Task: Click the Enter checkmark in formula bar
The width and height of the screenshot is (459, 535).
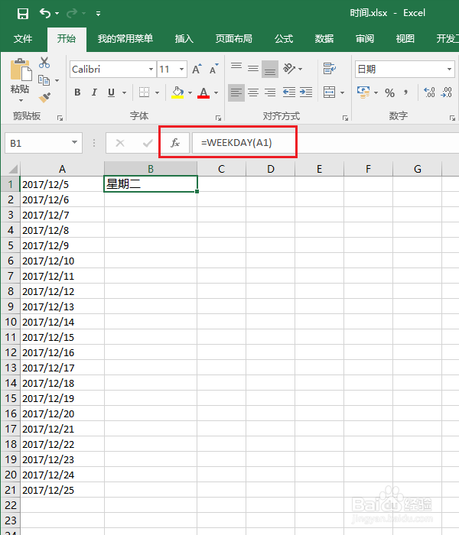Action: point(148,143)
